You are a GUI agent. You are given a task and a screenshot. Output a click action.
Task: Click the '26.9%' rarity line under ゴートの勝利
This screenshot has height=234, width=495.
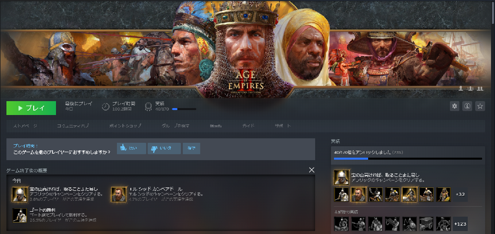63,220
